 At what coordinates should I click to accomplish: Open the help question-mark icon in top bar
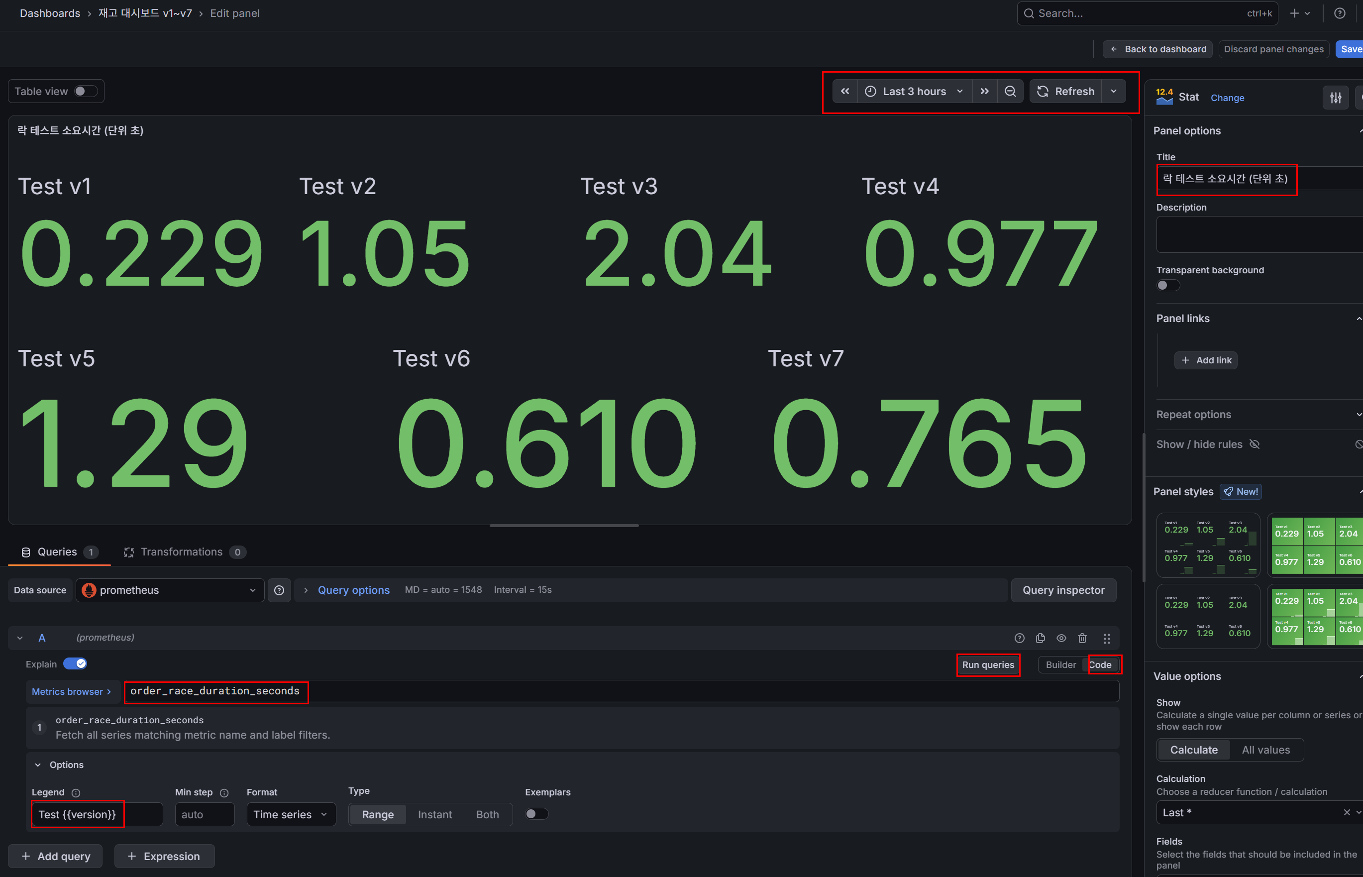[x=1340, y=13]
